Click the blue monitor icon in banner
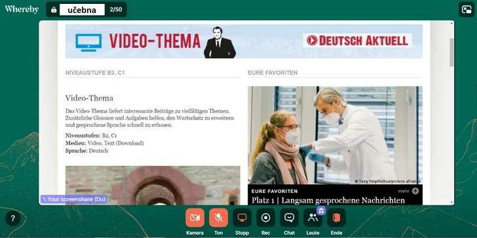477x238 pixels. click(x=88, y=42)
